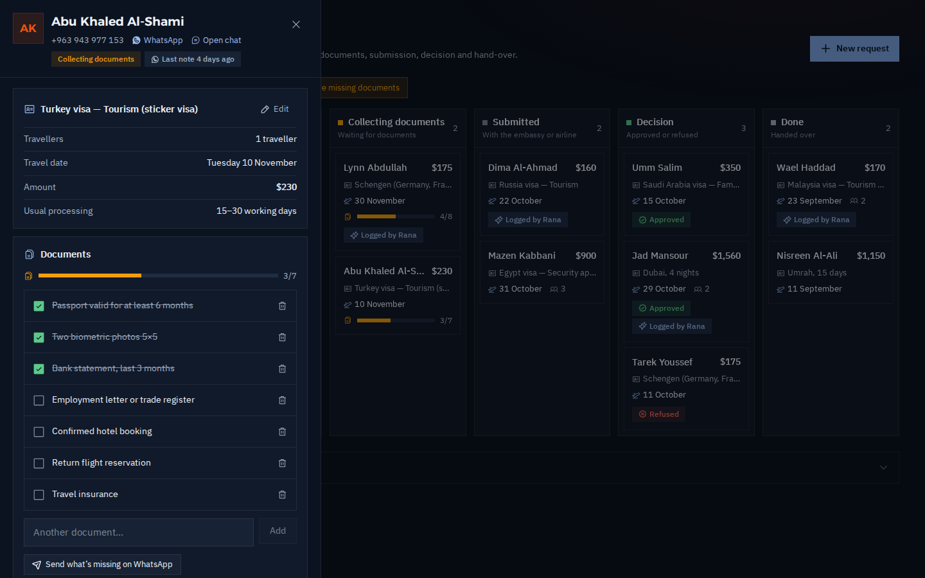The width and height of the screenshot is (925, 578).
Task: Delete Return flight reservation row
Action: 282,464
